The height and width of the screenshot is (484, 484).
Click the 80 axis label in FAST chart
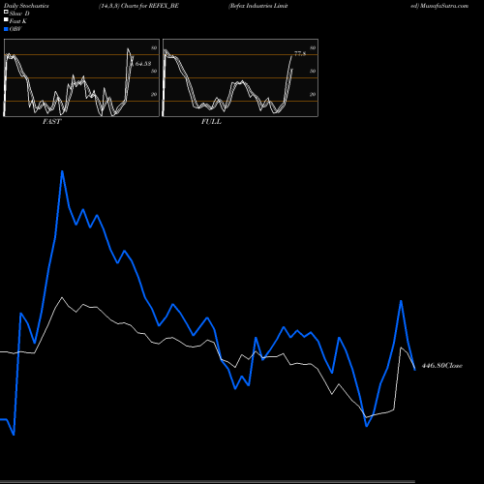click(x=154, y=47)
